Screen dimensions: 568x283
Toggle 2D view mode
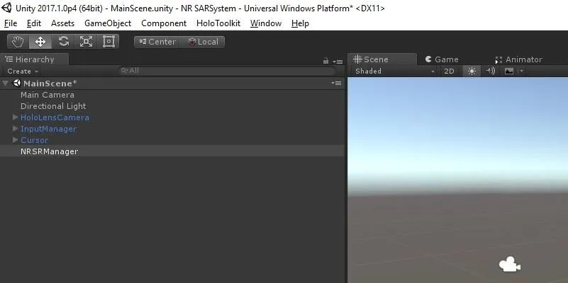pos(449,71)
